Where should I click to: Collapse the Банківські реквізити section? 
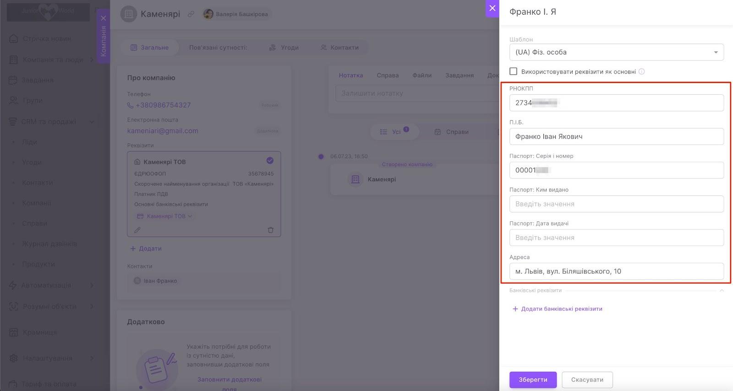click(x=722, y=290)
